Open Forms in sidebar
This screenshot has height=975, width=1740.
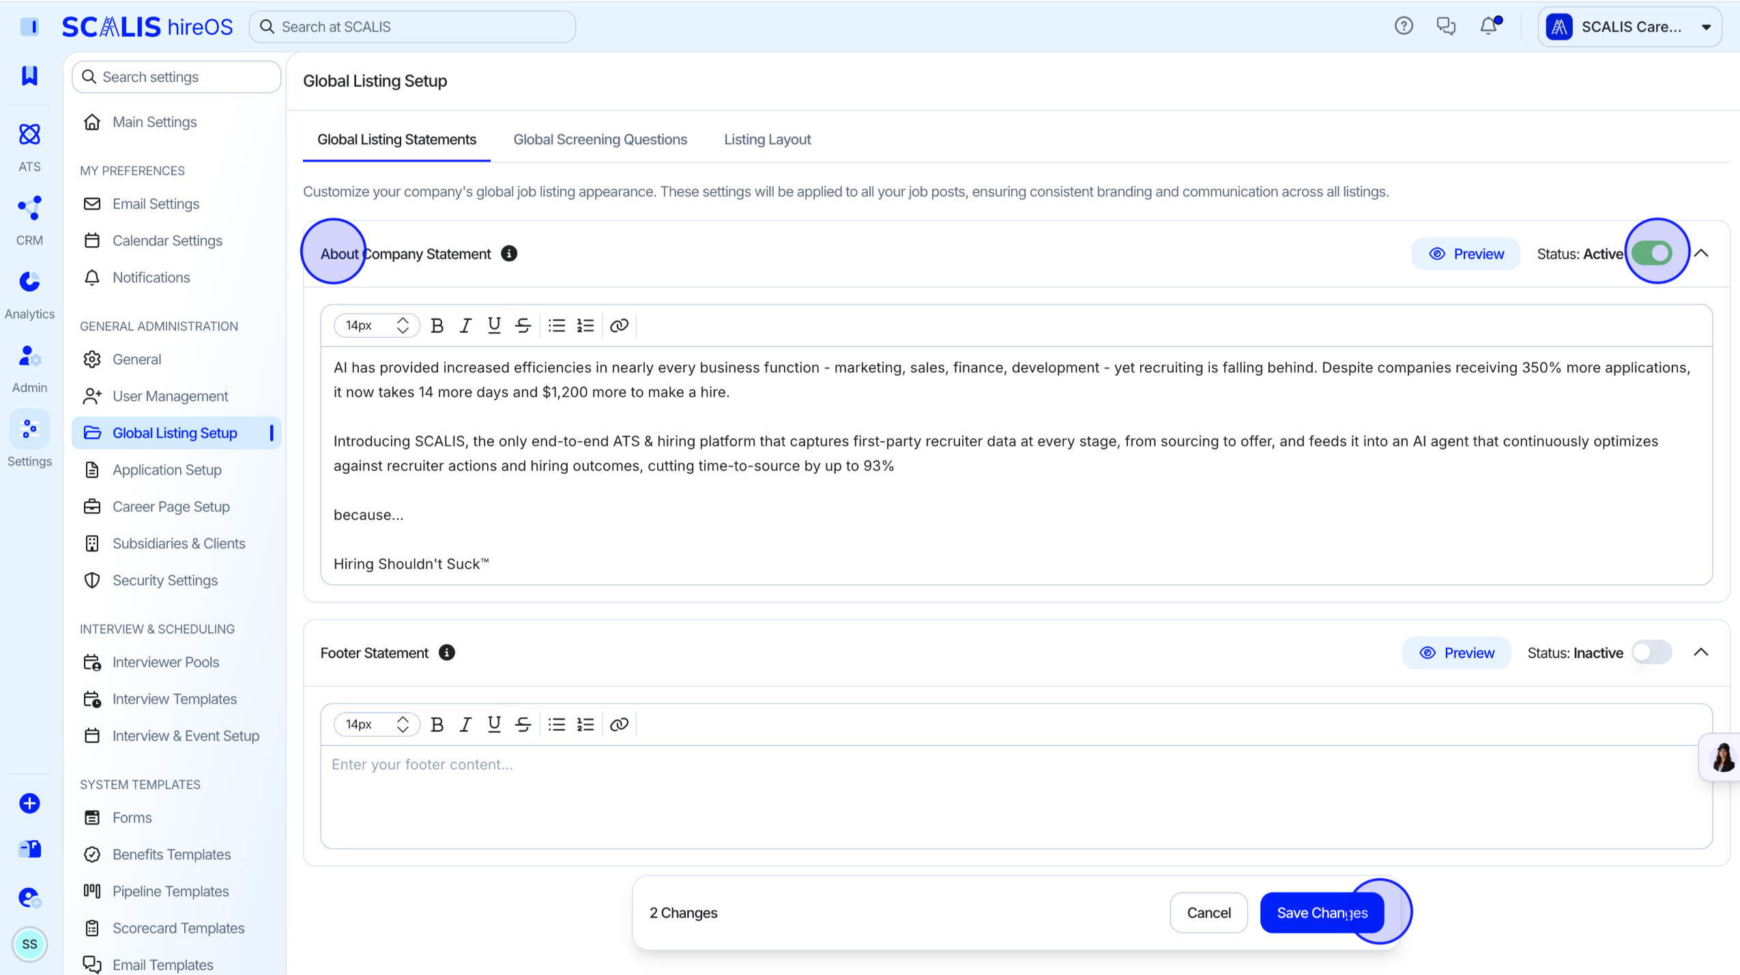176,817
